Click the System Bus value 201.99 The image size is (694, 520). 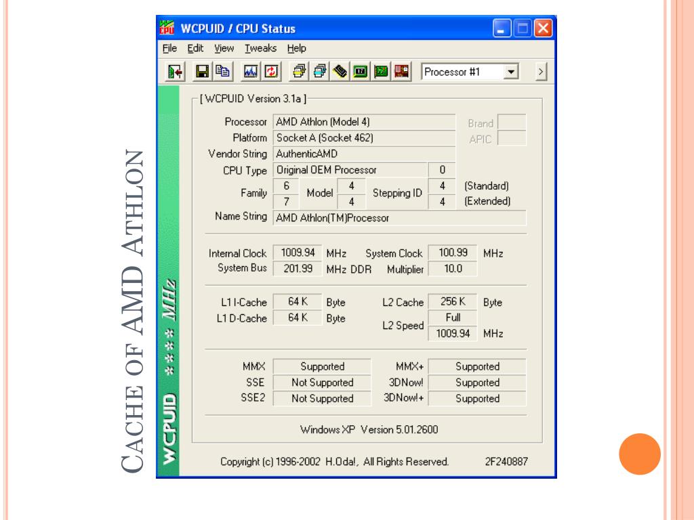(298, 268)
